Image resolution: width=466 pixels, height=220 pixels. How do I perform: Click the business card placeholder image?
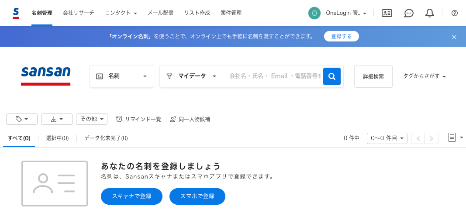[55, 183]
